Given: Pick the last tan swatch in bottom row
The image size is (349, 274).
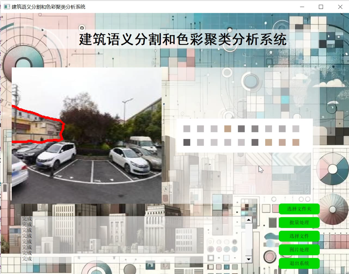Looking at the screenshot, I should click(296, 142).
